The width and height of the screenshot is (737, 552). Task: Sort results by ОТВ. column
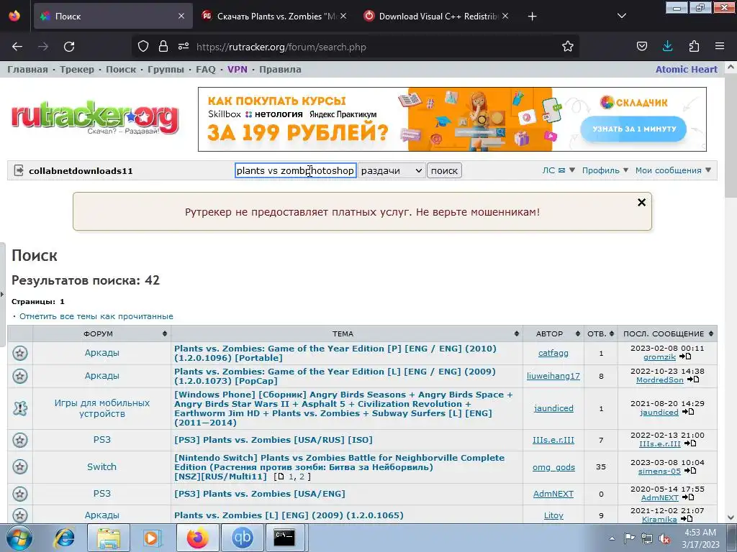(x=601, y=333)
